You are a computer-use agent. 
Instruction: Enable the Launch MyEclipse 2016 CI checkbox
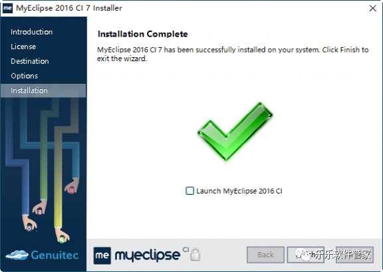coord(190,191)
